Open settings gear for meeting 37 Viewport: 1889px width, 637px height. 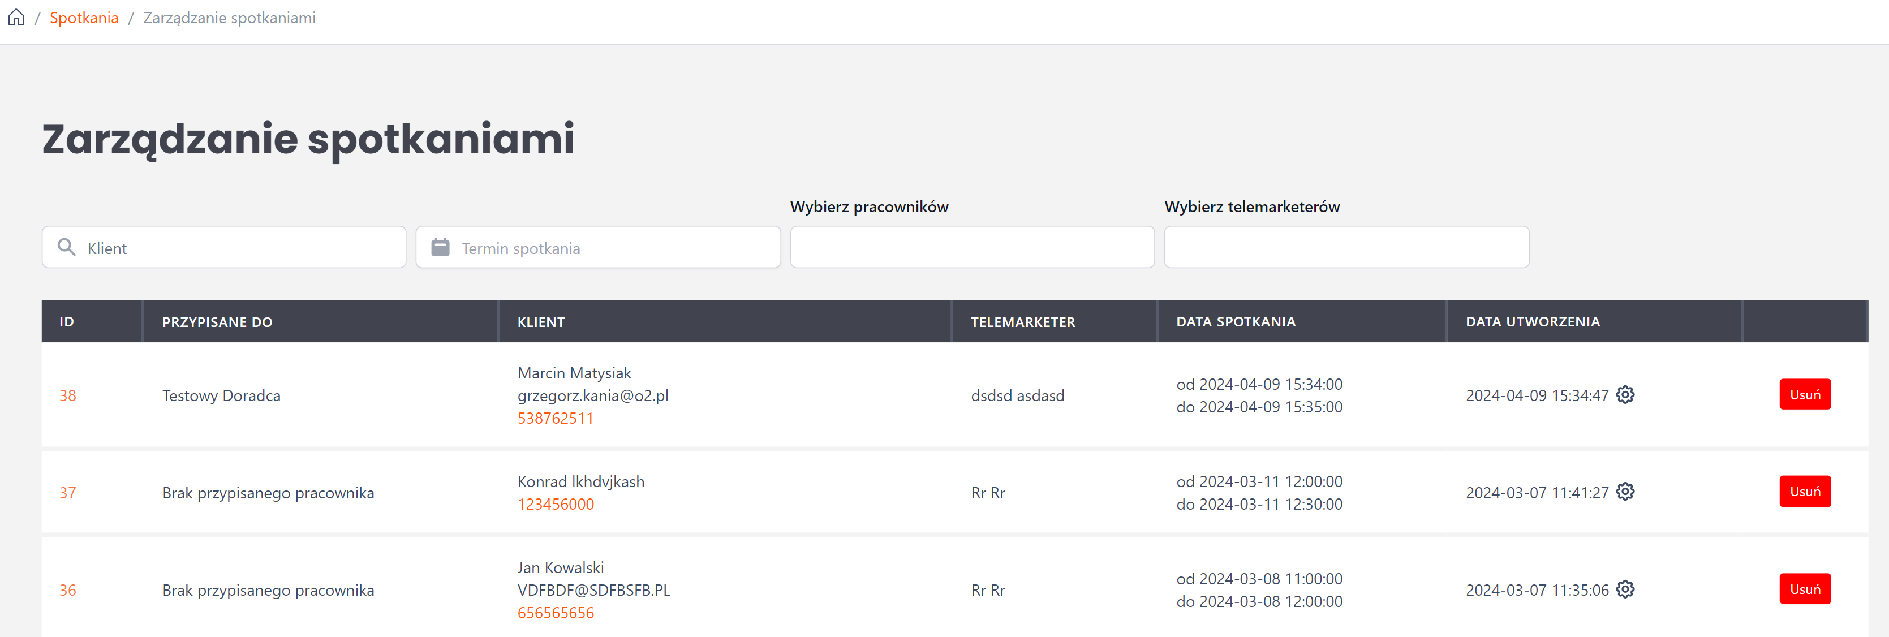coord(1625,492)
